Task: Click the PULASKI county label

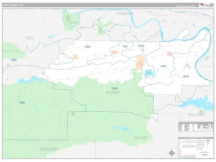Action: click(x=196, y=114)
